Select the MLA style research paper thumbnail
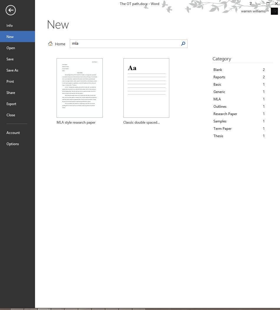The height and width of the screenshot is (310, 280). pos(79,88)
